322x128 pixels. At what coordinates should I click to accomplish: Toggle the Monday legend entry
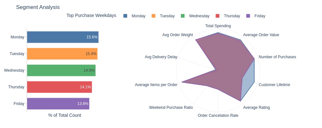point(135,16)
